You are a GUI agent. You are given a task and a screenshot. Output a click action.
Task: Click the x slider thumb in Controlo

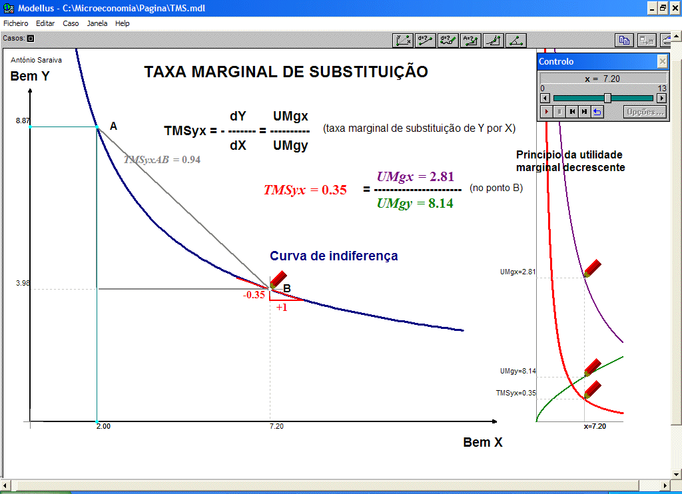[607, 98]
